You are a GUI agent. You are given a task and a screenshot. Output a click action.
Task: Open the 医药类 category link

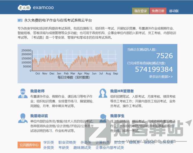point(150,143)
